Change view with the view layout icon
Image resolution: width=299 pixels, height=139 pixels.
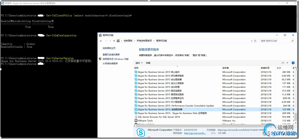click(x=283, y=63)
